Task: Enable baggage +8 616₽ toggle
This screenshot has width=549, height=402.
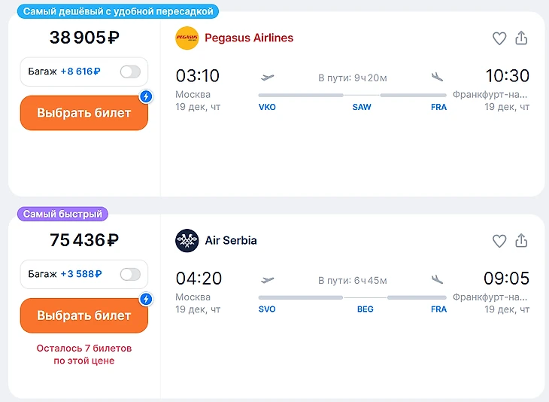Action: [x=130, y=72]
